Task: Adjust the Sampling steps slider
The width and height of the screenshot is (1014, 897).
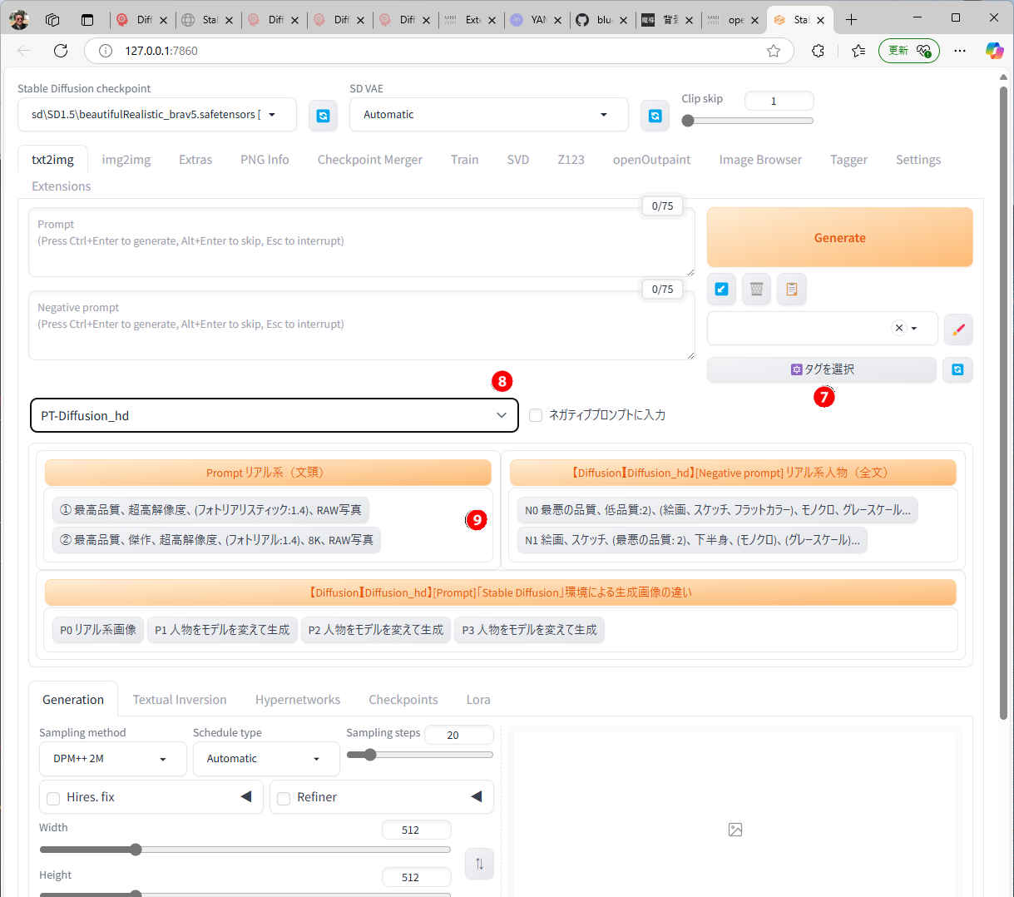Action: (370, 755)
